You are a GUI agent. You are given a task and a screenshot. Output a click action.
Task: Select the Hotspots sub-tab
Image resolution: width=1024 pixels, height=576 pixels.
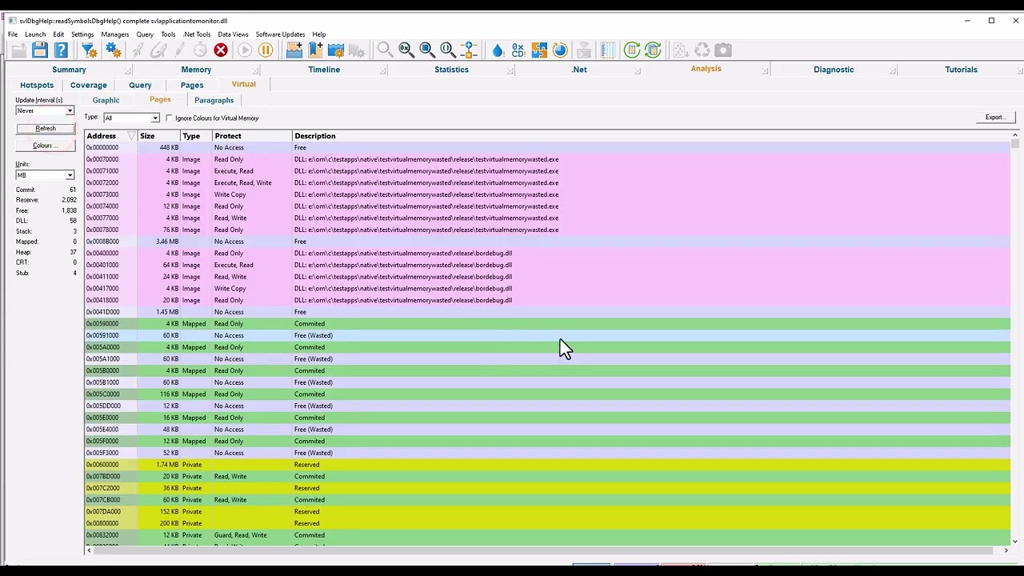click(x=37, y=85)
